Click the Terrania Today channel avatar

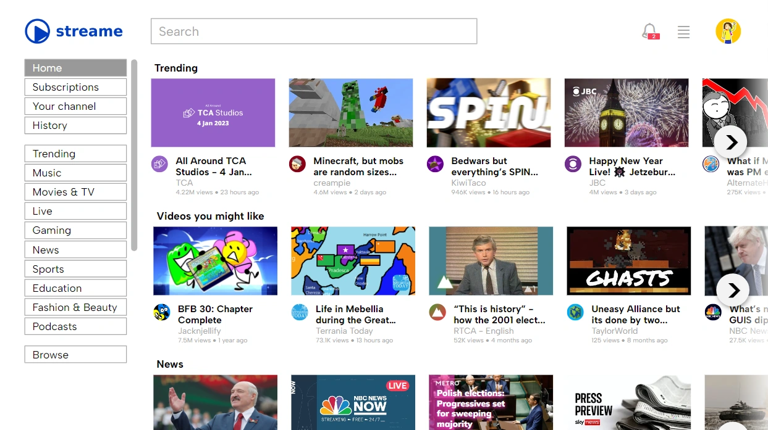point(300,312)
